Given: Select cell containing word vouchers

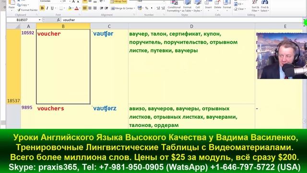Looking at the screenshot, I should [x=63, y=116].
